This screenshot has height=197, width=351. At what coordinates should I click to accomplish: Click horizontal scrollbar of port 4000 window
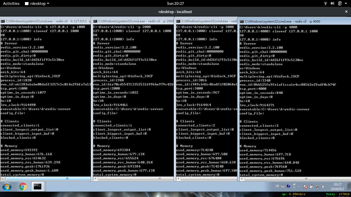(x=295, y=179)
